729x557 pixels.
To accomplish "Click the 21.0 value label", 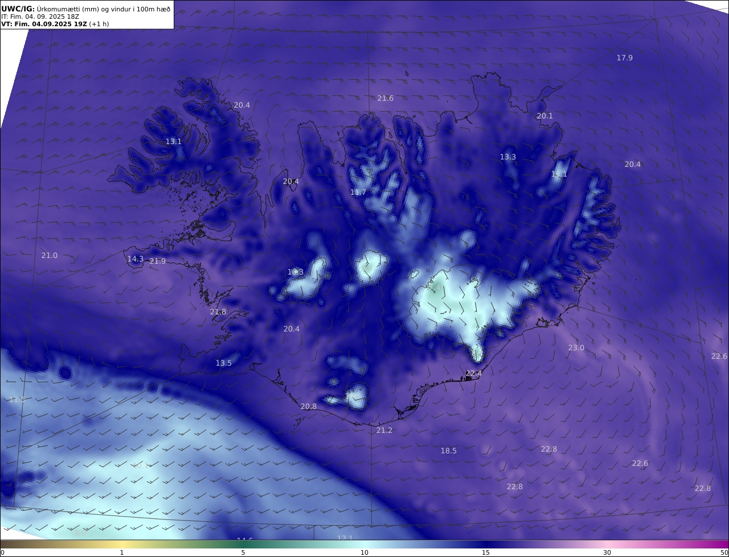I will (50, 255).
